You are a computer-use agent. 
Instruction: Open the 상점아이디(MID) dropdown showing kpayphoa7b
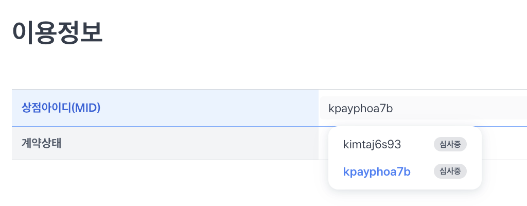click(423, 108)
